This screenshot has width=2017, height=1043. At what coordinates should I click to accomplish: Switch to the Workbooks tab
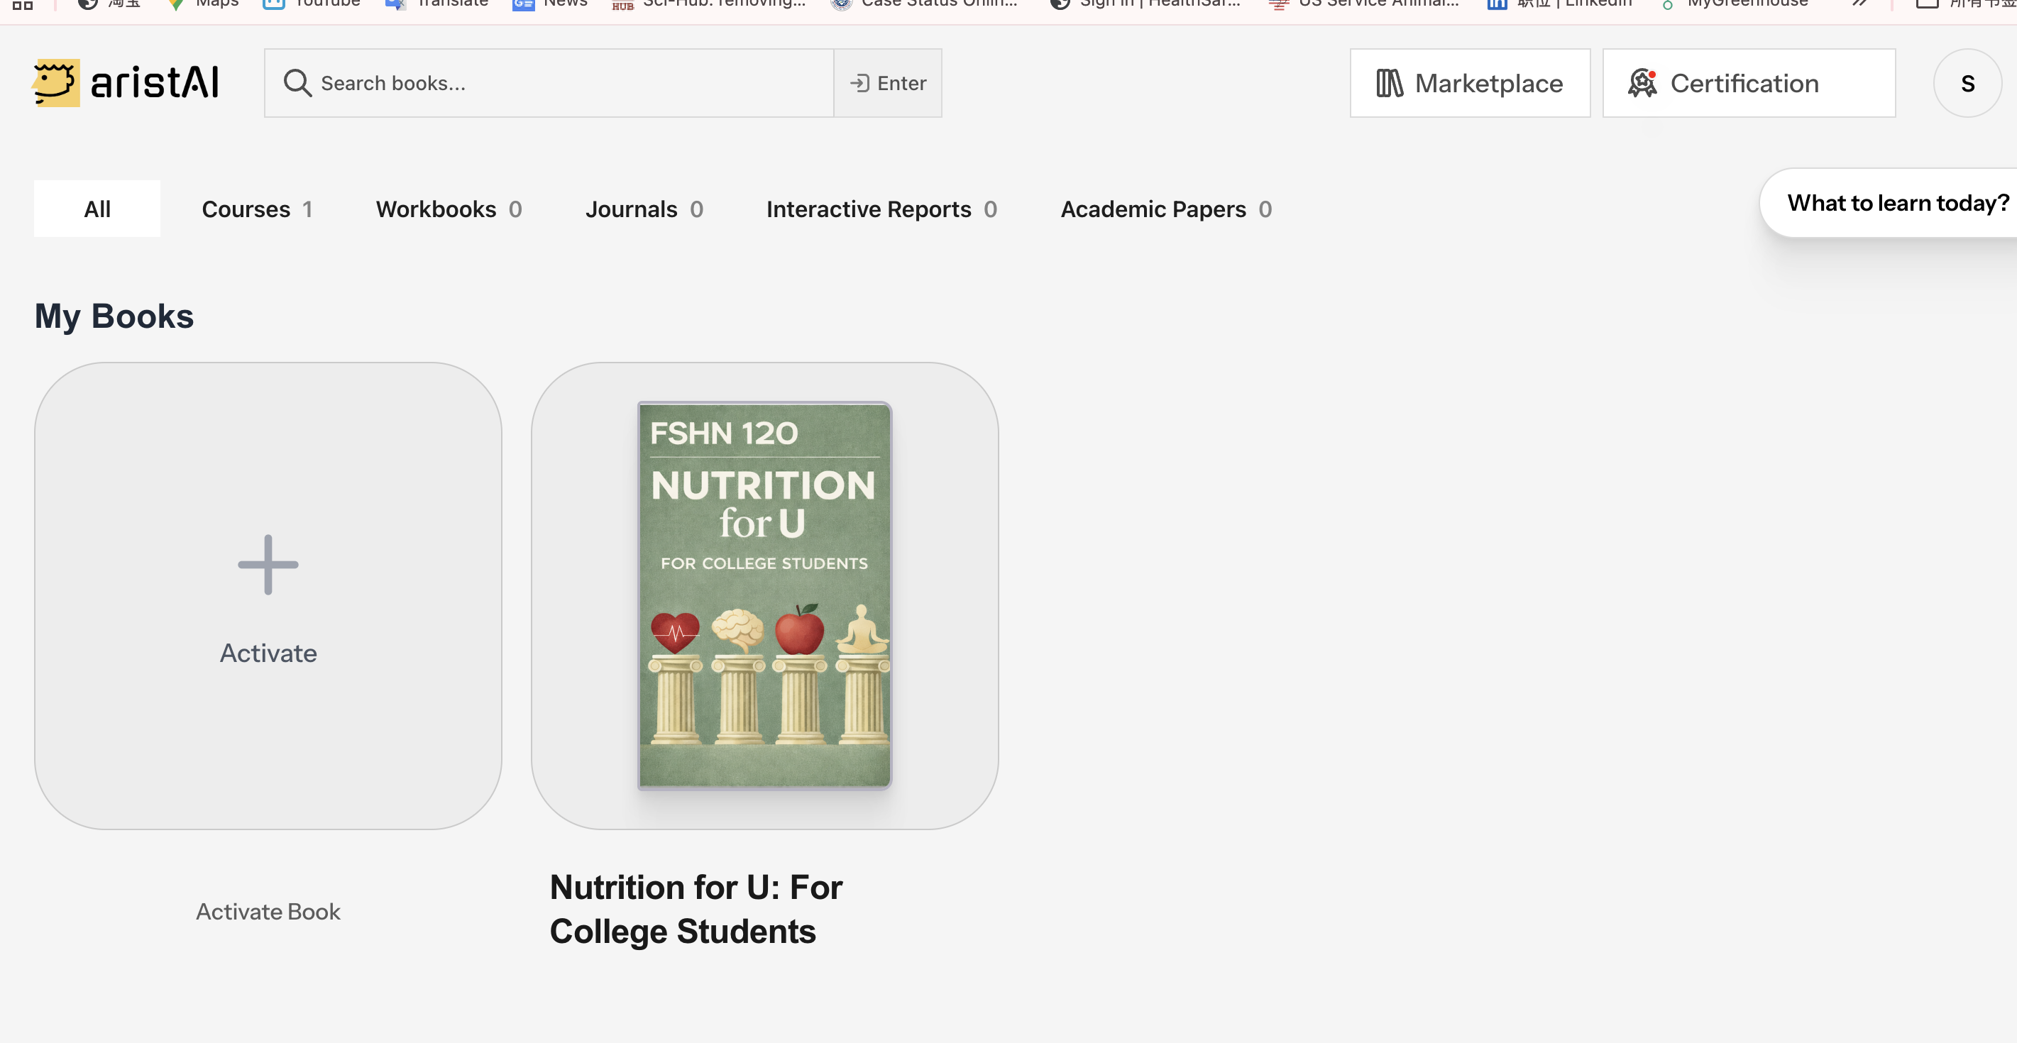pos(448,209)
